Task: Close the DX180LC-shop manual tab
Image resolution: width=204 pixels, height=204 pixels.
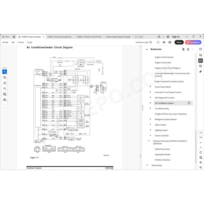Action: pyautogui.click(x=44, y=37)
